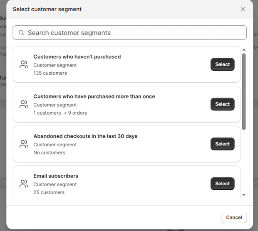Click the '1 customers' text
This screenshot has height=231, width=258.
pos(47,113)
